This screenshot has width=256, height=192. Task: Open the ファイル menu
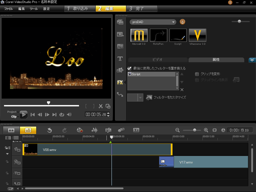[8, 9]
